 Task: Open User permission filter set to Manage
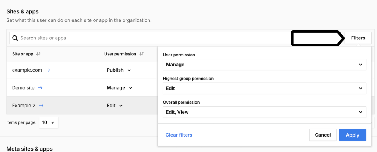(264, 65)
